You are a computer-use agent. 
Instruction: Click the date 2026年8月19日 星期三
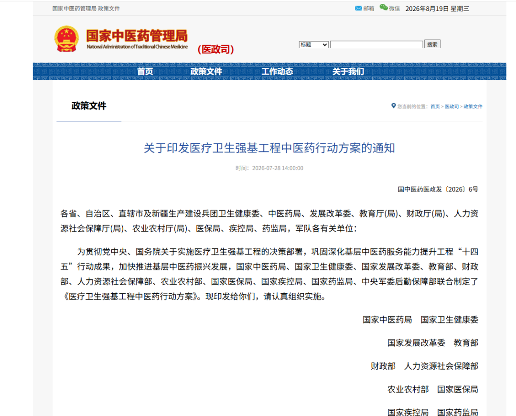tap(437, 9)
